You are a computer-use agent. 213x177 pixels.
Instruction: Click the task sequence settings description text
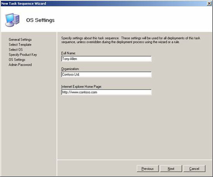pyautogui.click(x=131, y=40)
